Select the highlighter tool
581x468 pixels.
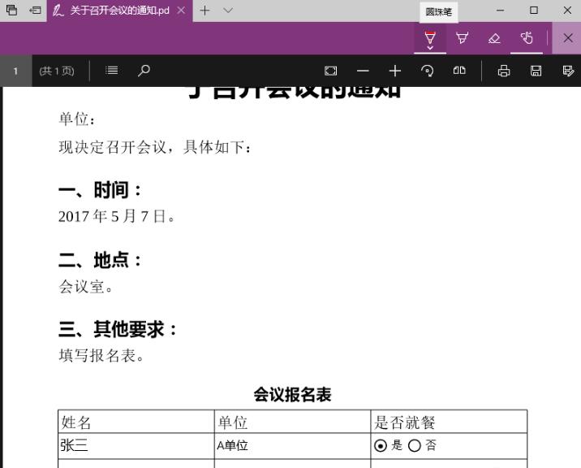click(462, 38)
